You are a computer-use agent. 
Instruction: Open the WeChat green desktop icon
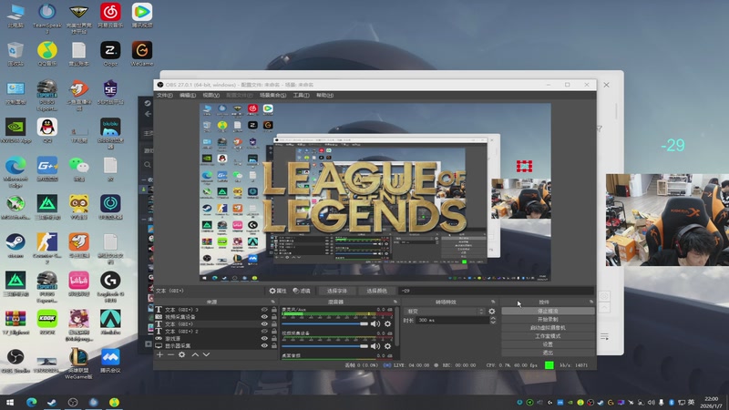[x=78, y=169]
